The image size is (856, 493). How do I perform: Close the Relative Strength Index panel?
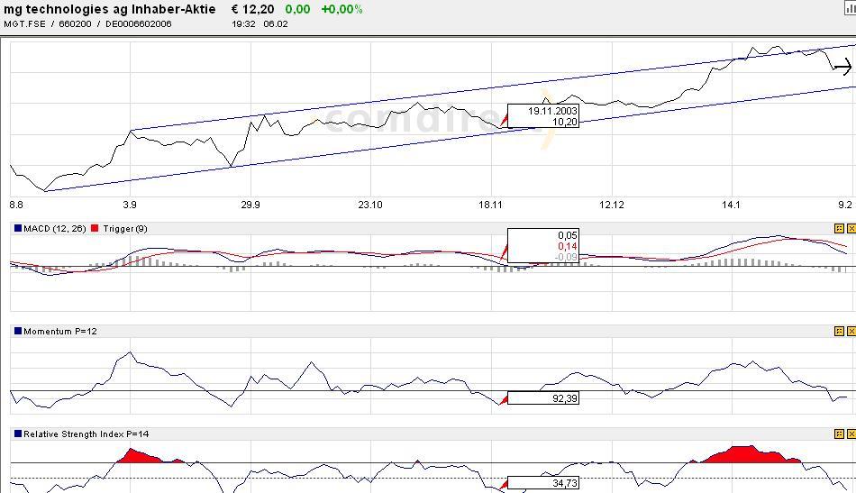(851, 434)
